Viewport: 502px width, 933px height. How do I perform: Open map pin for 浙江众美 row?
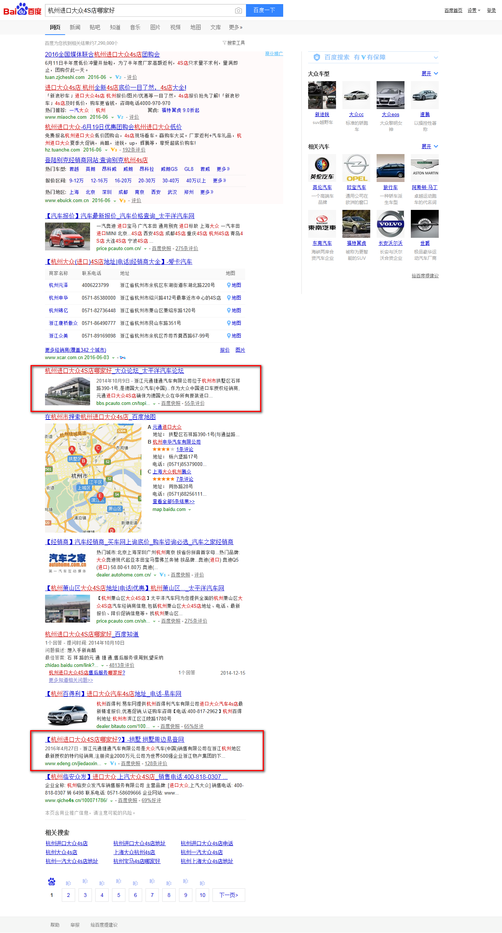(229, 336)
